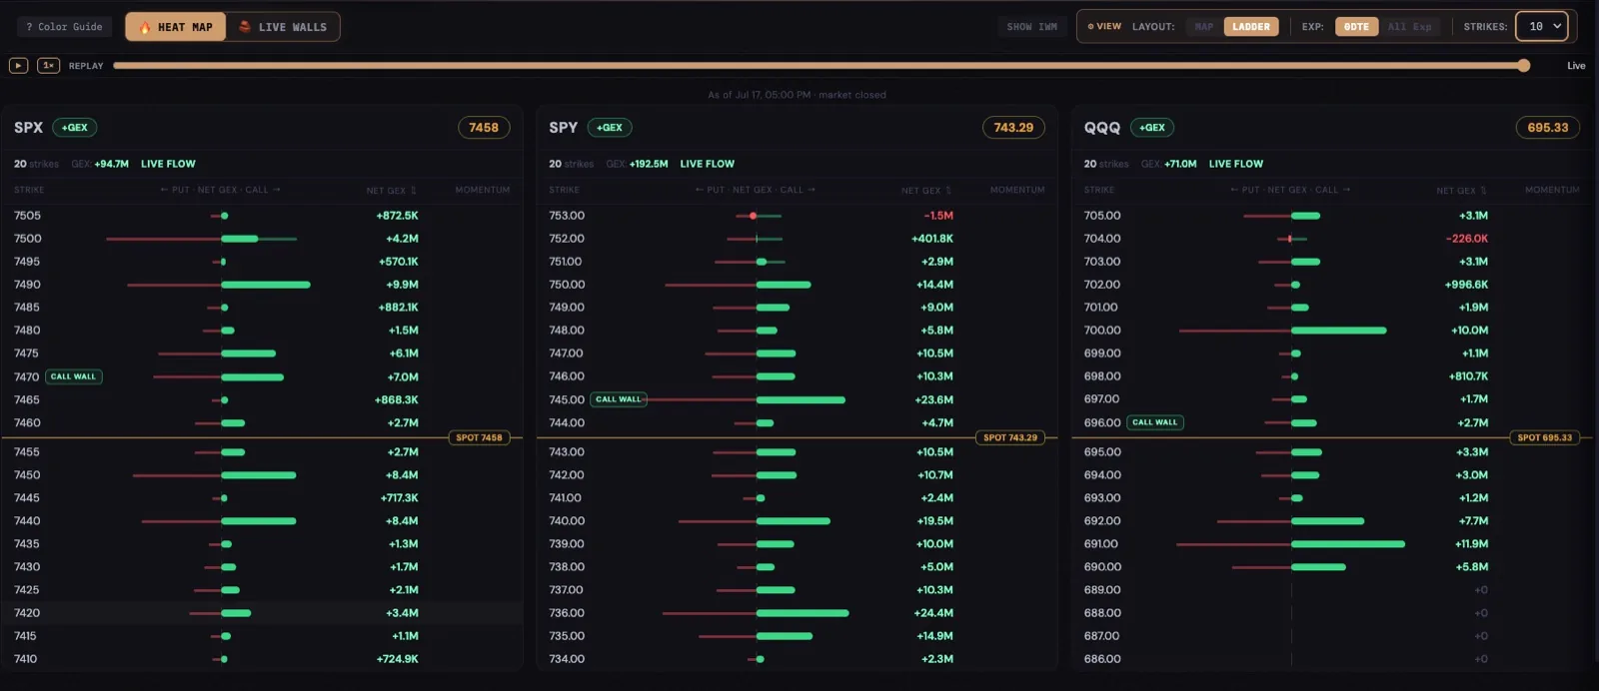This screenshot has width=1599, height=691.
Task: Click SPX Live Flow label
Action: (x=168, y=164)
